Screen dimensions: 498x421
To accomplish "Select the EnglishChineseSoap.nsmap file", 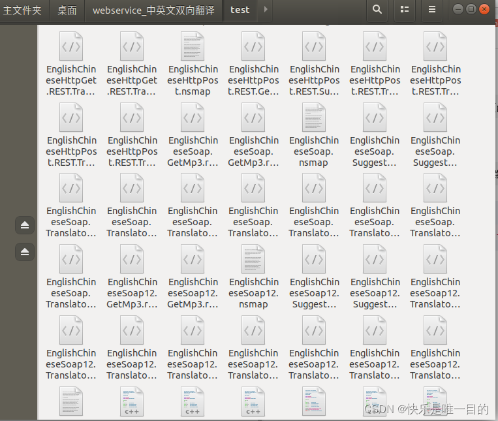I will pos(314,135).
